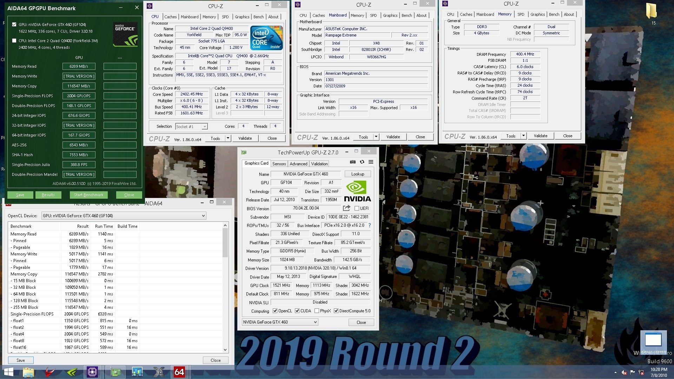Screen dimensions: 674x379
Task: Click the Intel Core 2 Quad logo in CPU-Z
Action: pos(266,38)
